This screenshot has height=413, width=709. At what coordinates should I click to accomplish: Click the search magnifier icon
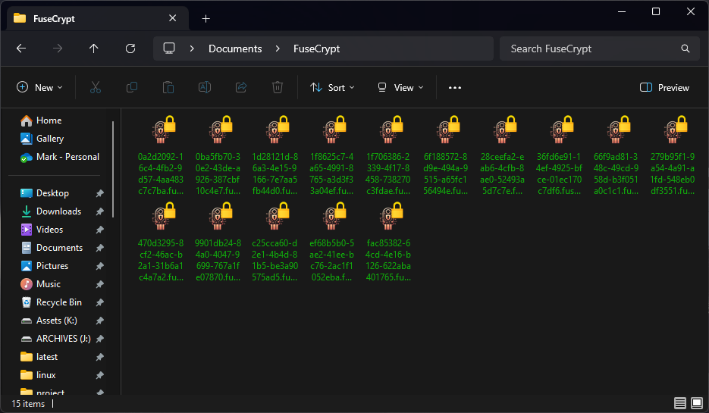point(685,48)
